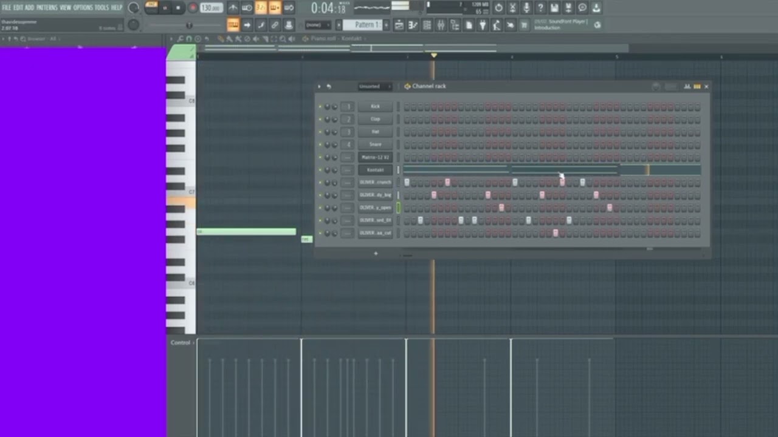Viewport: 778px width, 437px height.
Task: Click the mixer track number 1 box for Kick
Action: coord(348,106)
